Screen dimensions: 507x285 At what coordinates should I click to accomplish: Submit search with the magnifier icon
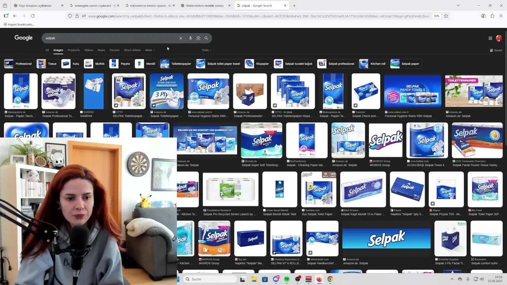(x=206, y=38)
